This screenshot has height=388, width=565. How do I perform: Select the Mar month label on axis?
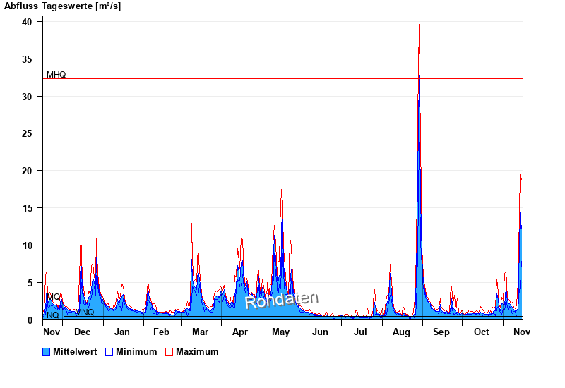tap(200, 332)
